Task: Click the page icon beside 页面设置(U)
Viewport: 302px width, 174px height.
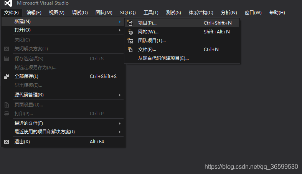Action: coord(7,105)
